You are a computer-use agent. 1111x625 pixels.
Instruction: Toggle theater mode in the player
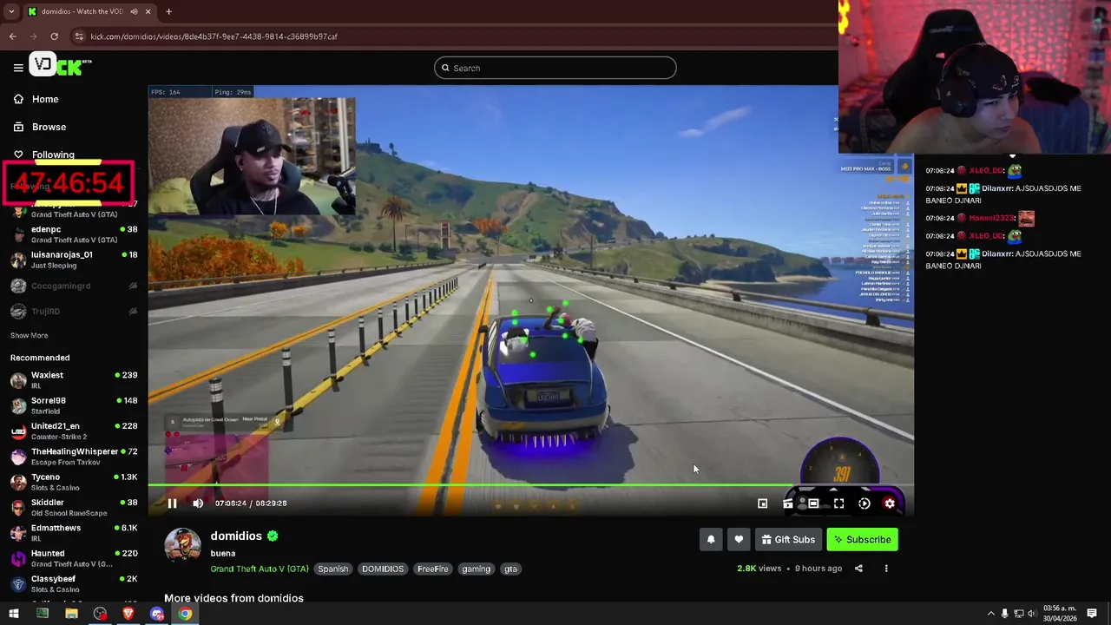tap(813, 503)
